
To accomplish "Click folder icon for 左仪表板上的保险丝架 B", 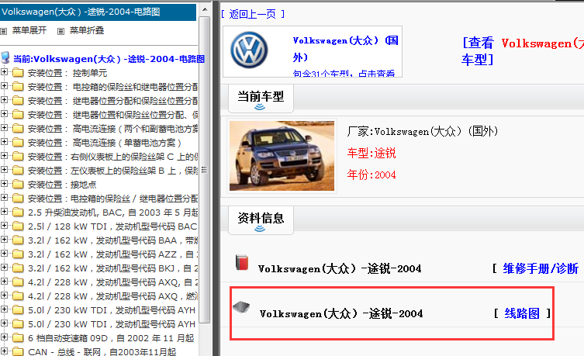I will coord(18,171).
